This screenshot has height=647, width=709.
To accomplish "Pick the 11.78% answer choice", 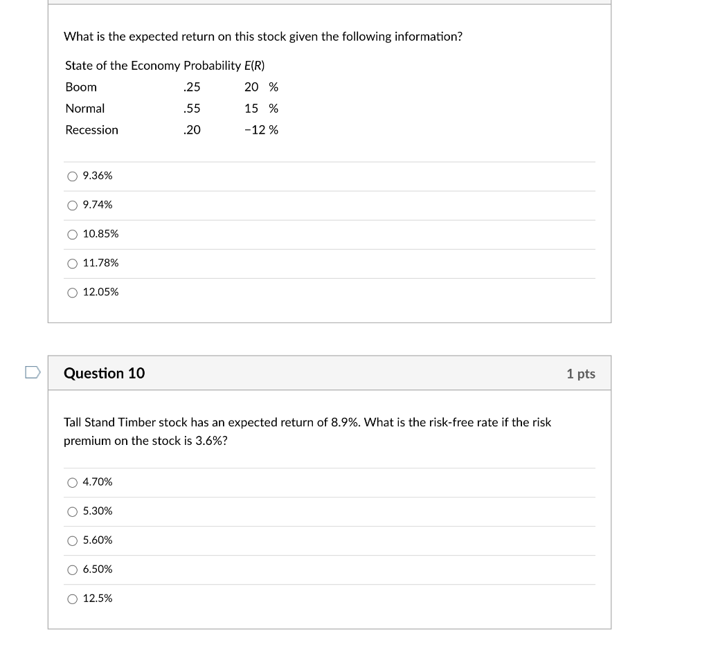I will 72,263.
